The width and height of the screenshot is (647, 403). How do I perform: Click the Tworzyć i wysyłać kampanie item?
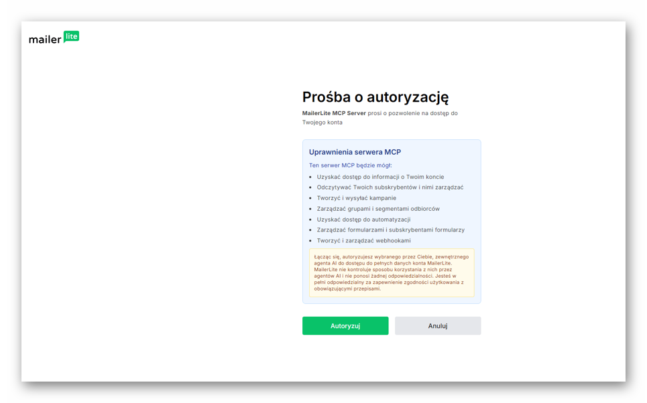click(356, 197)
